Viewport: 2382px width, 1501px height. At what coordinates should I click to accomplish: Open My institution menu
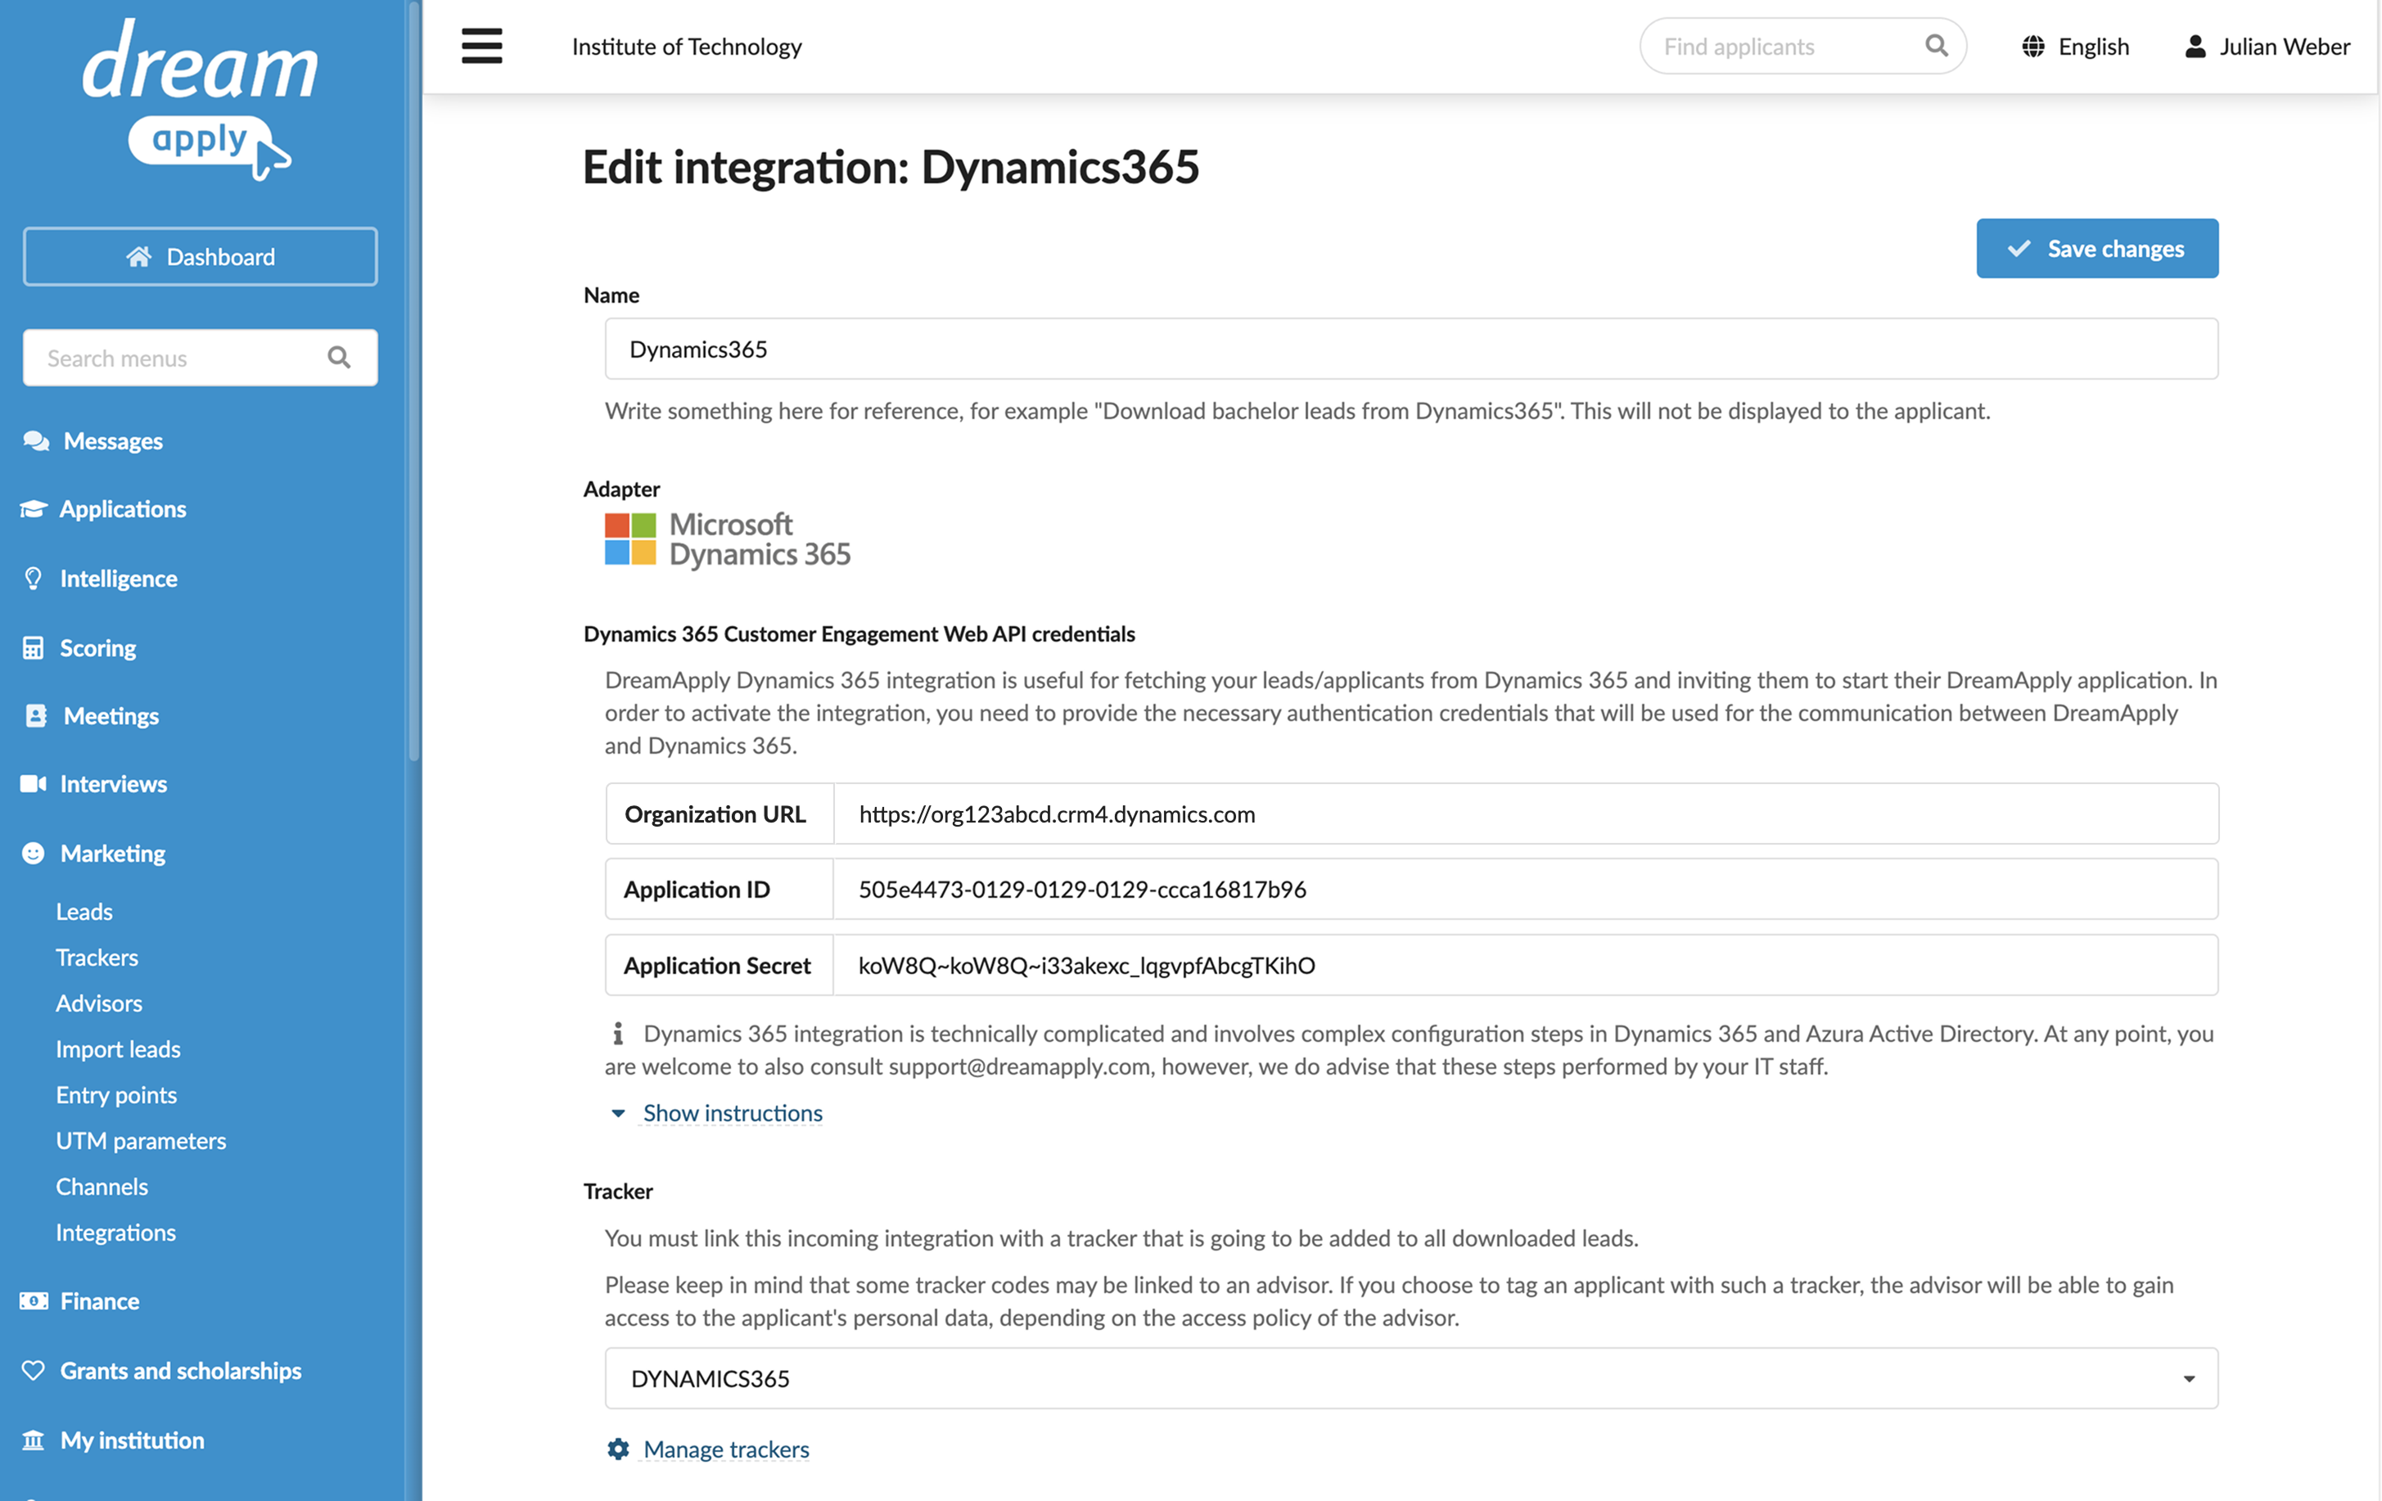133,1440
